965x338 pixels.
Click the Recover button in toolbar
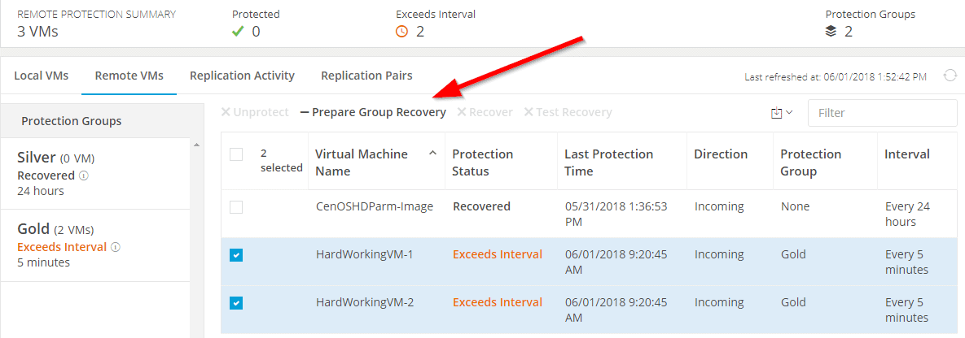click(485, 112)
